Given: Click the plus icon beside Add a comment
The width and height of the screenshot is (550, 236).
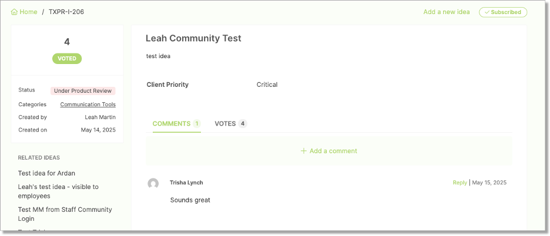Looking at the screenshot, I should click(x=304, y=151).
